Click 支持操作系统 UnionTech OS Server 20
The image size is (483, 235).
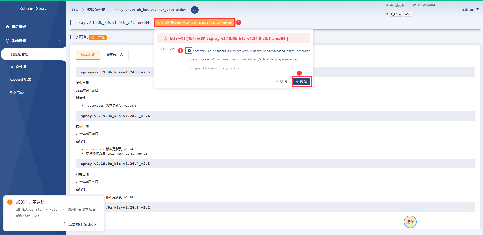click(x=116, y=154)
